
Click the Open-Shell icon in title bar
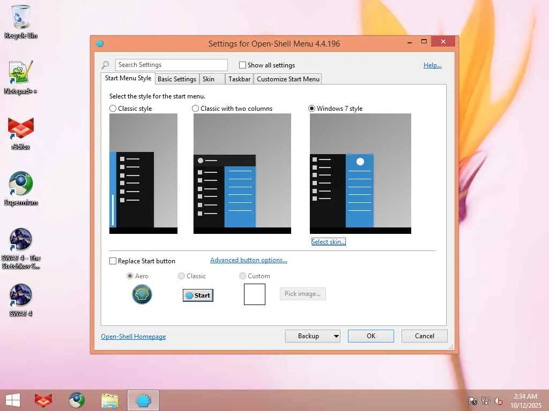coord(100,44)
